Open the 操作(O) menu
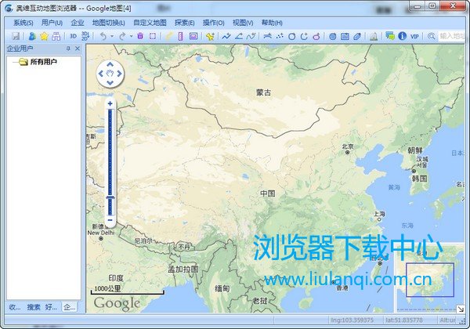470x329 pixels. click(213, 23)
